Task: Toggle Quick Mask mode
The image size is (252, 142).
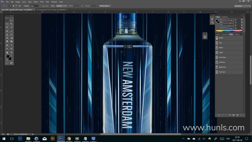Action: point(7,63)
